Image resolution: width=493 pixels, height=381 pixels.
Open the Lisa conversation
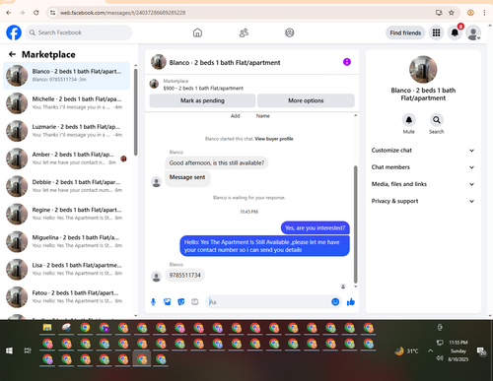tap(66, 270)
